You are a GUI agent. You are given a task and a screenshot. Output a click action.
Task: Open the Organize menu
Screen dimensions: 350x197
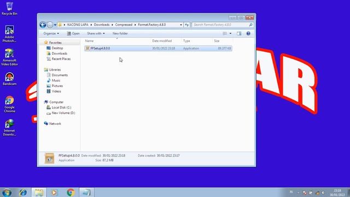tap(51, 33)
